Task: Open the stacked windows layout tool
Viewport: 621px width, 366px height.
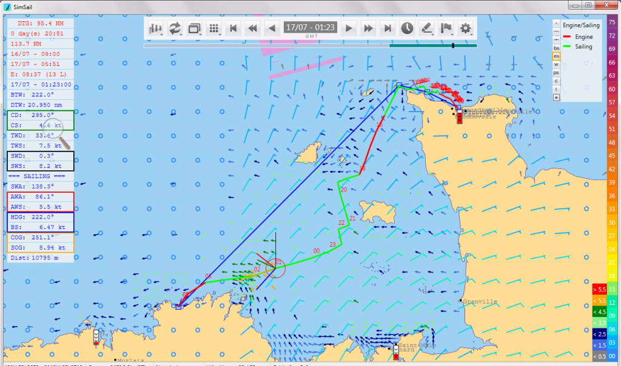Action: [x=195, y=28]
